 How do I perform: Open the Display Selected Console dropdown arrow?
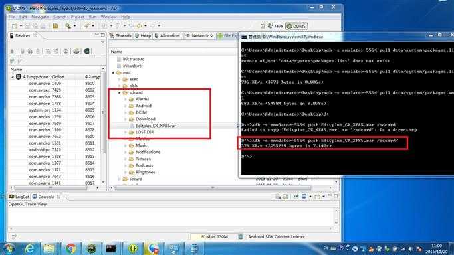(310, 197)
